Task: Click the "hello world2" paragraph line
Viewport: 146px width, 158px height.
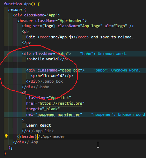Action: [52, 76]
